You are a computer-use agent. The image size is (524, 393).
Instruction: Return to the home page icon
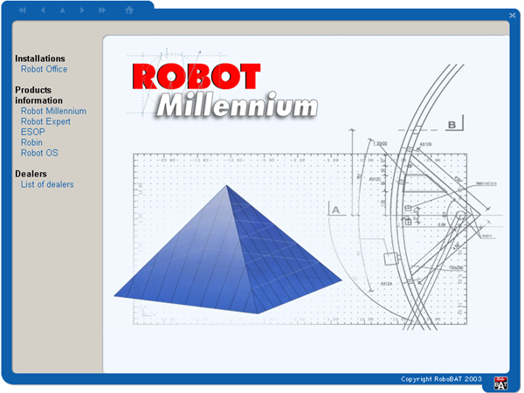[129, 10]
